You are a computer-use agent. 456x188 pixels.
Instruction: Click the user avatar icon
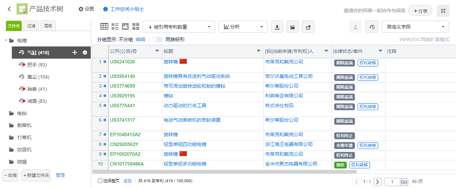[x=355, y=27]
